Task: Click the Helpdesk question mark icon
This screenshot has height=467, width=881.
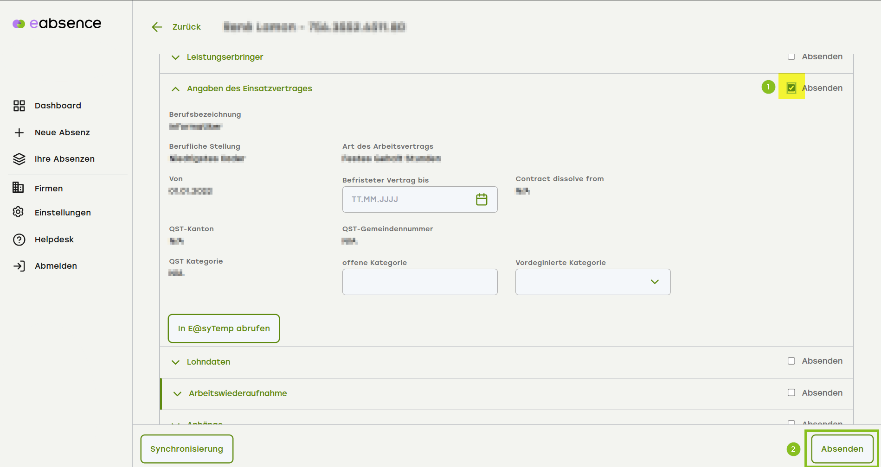Action: point(19,240)
